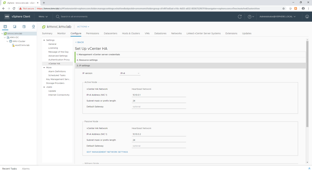Collapse KMV-Cluster tree node

(x=7, y=41)
